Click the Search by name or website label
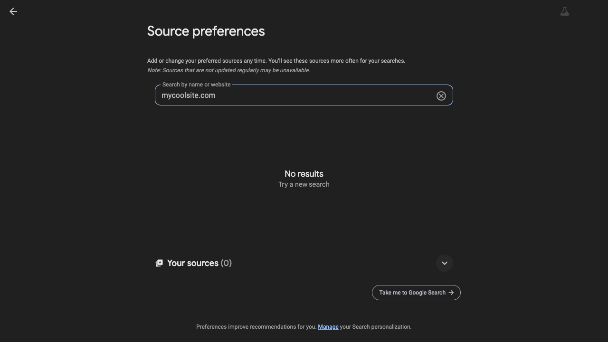This screenshot has height=342, width=608. pyautogui.click(x=196, y=84)
